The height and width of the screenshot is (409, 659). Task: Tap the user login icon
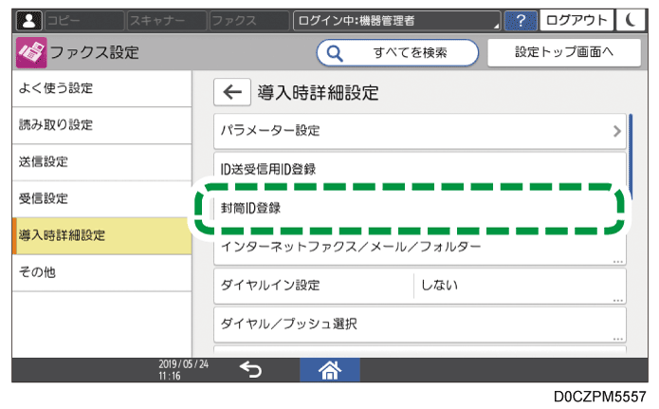click(28, 20)
